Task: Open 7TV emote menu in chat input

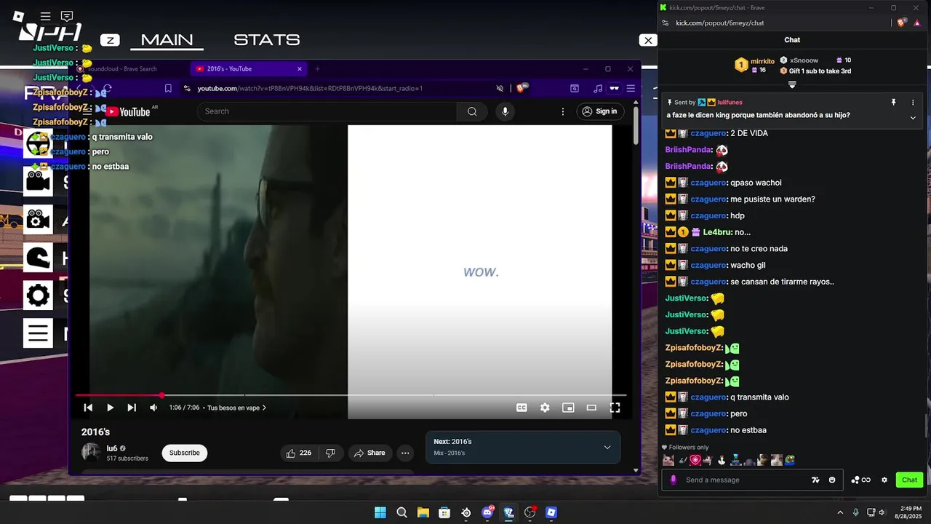Action: [x=815, y=480]
